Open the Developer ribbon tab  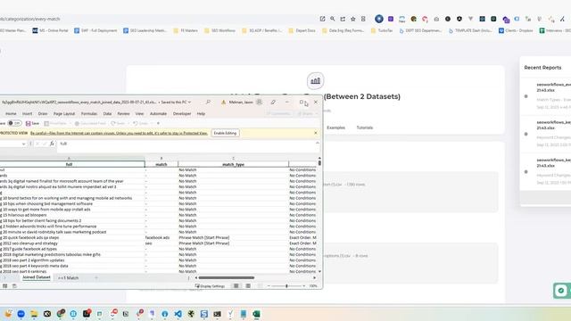point(182,113)
